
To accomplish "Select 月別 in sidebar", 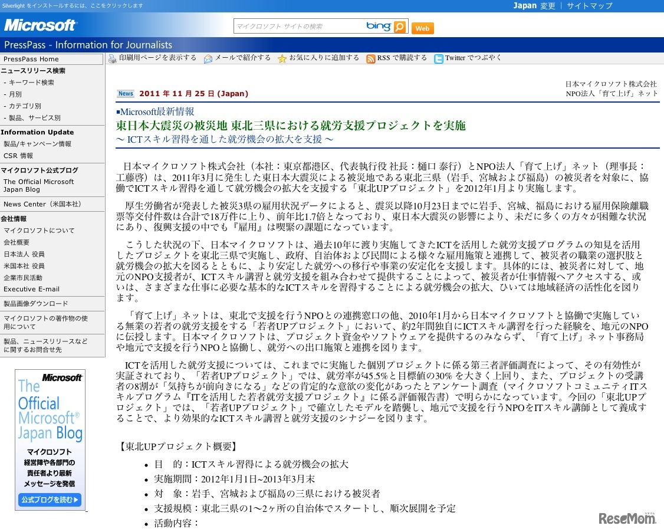I will pyautogui.click(x=15, y=94).
